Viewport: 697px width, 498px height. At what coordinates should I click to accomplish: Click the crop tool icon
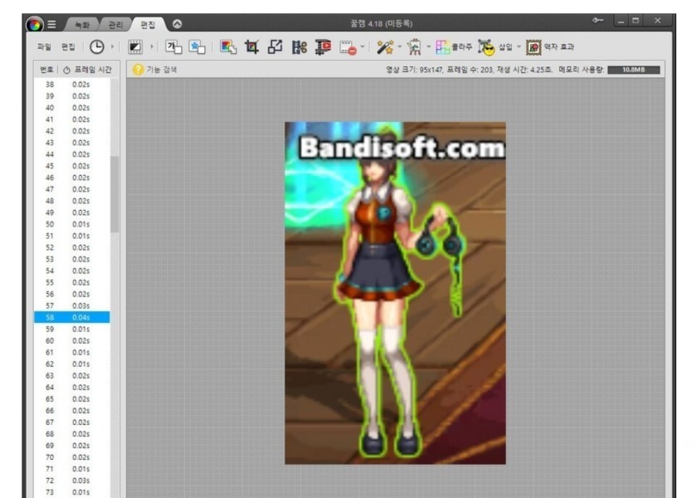pyautogui.click(x=250, y=47)
